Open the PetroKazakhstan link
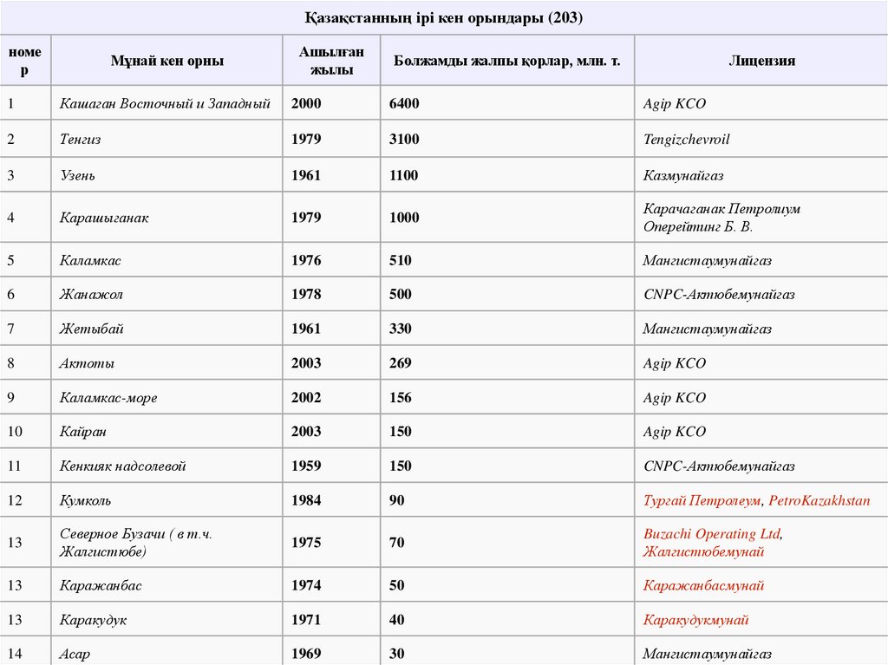Screen dimensions: 888x665 click(x=819, y=500)
